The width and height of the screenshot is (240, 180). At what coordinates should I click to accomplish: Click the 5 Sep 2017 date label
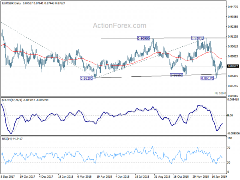point(8,176)
